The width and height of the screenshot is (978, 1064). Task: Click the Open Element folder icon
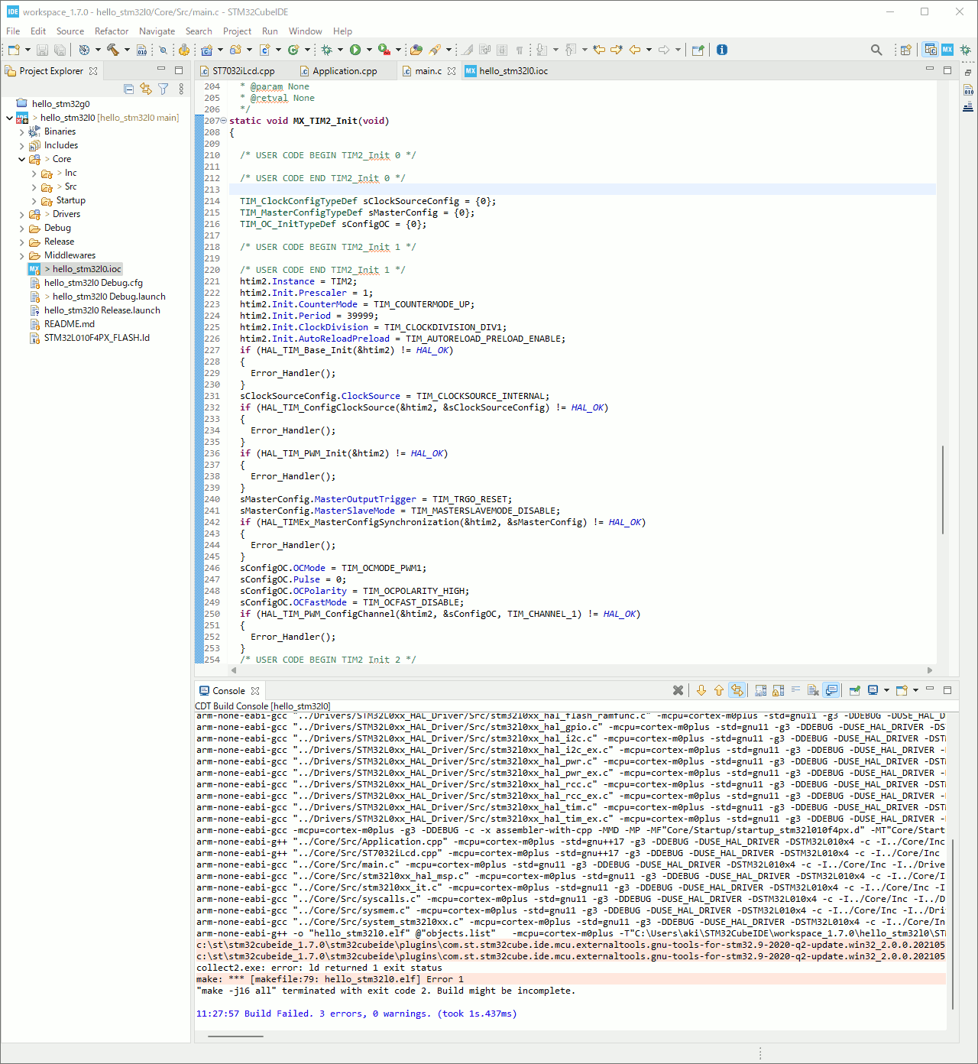416,50
